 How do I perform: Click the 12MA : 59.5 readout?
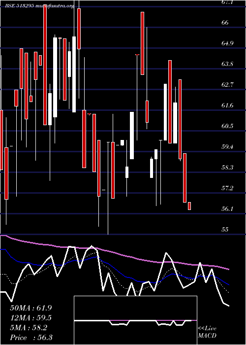tap(31, 318)
